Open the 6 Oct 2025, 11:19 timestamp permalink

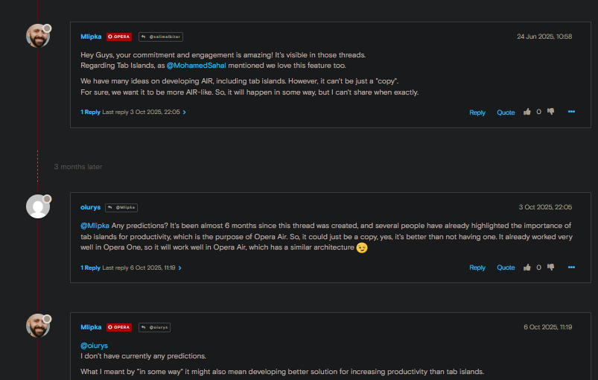click(x=547, y=327)
